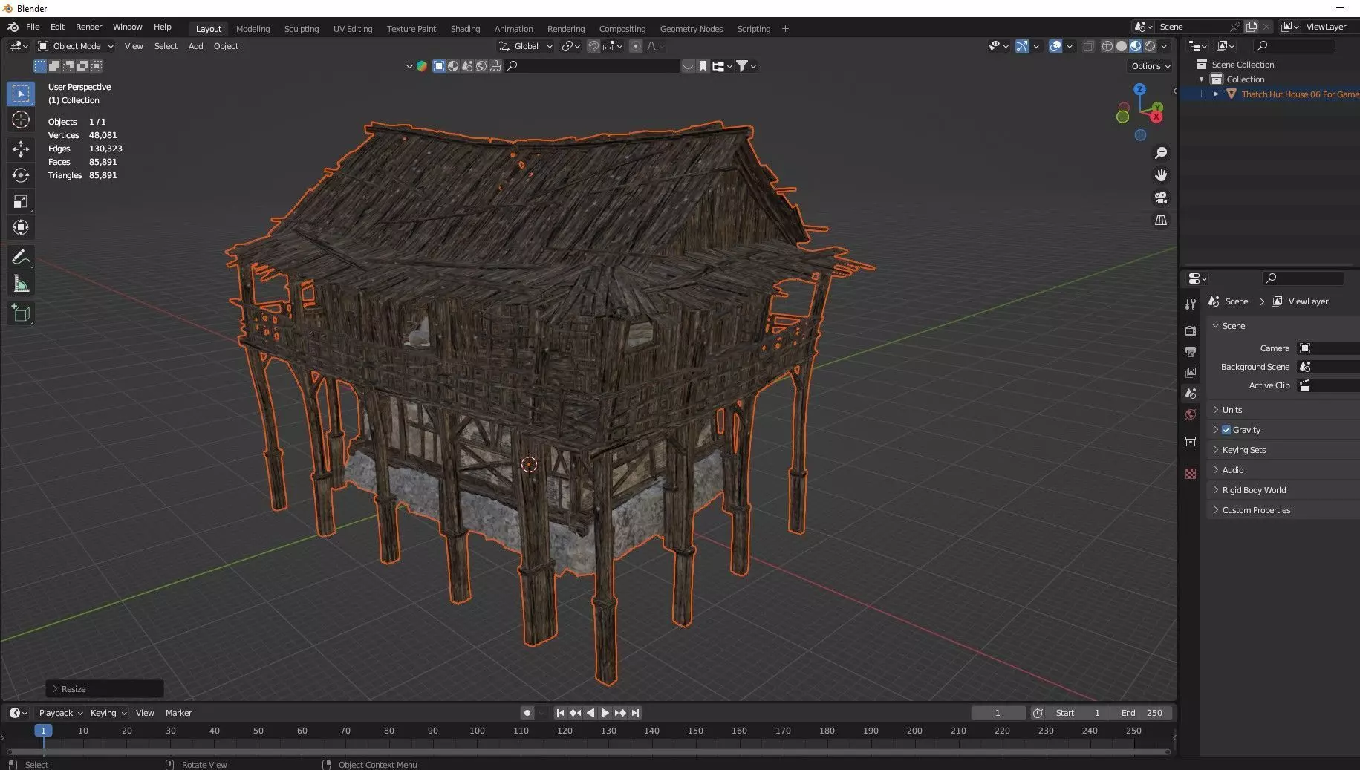Switch to Material Preview shading
The image size is (1360, 770).
point(1136,46)
